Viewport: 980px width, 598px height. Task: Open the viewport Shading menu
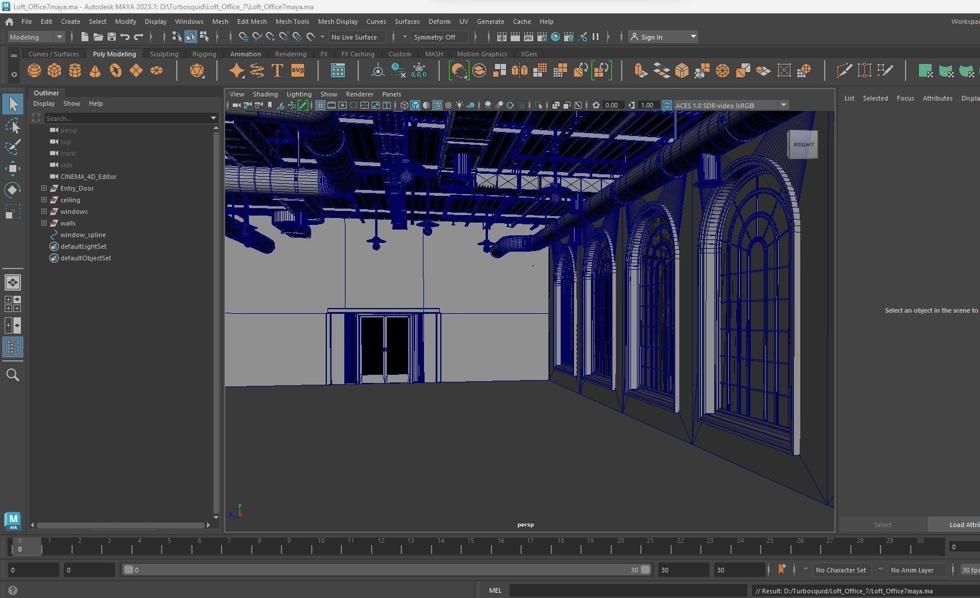[265, 94]
